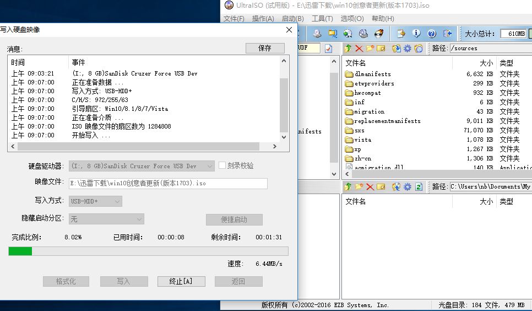Click the C:\Users\nb\Documents path field
Screen dimensions: 532x311
(x=491, y=186)
